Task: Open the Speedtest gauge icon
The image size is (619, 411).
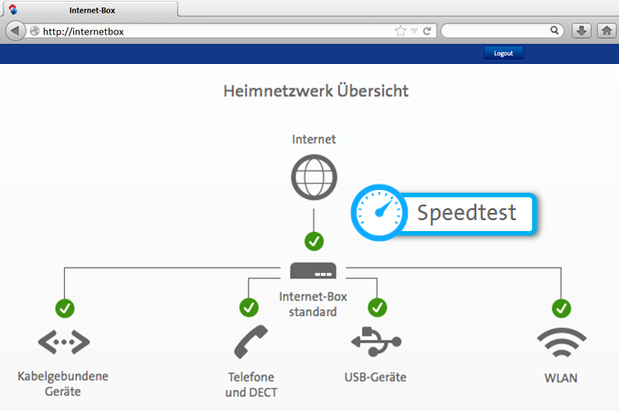Action: point(379,212)
